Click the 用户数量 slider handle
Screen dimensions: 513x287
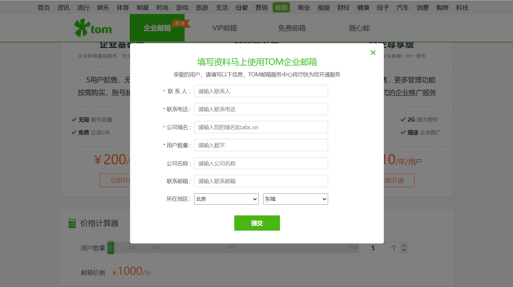click(111, 248)
